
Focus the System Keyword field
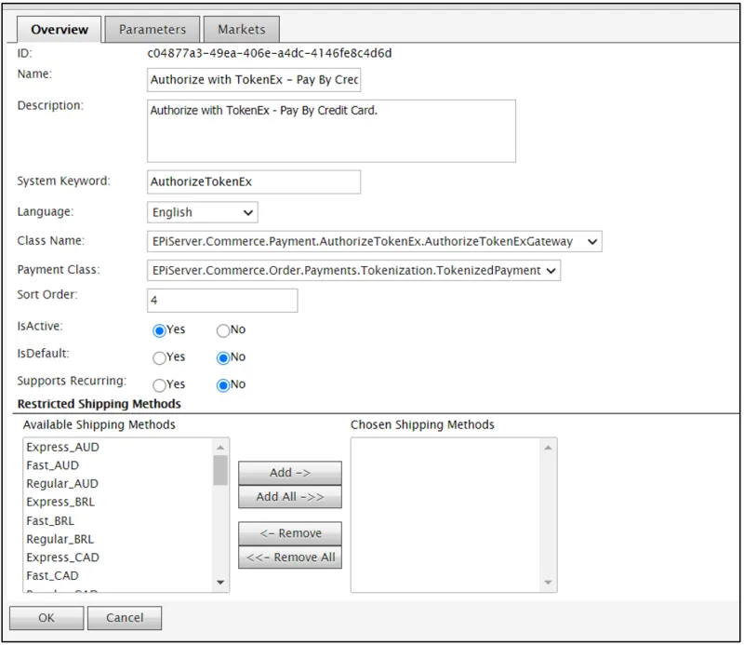point(254,181)
